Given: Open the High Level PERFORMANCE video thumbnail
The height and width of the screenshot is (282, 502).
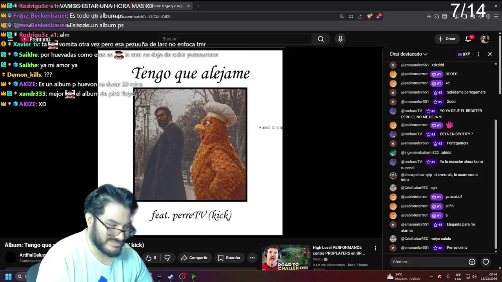Looking at the screenshot, I should pos(286,258).
